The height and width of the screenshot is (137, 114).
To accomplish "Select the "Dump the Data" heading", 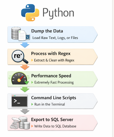I will point(47,31).
